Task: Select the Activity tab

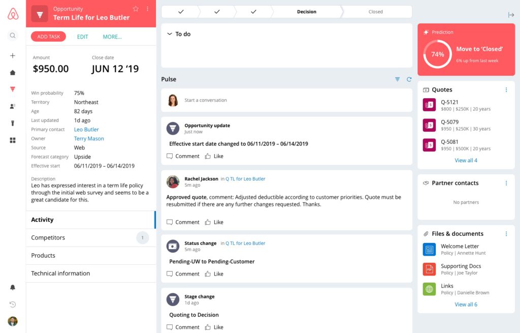Action: [91, 220]
